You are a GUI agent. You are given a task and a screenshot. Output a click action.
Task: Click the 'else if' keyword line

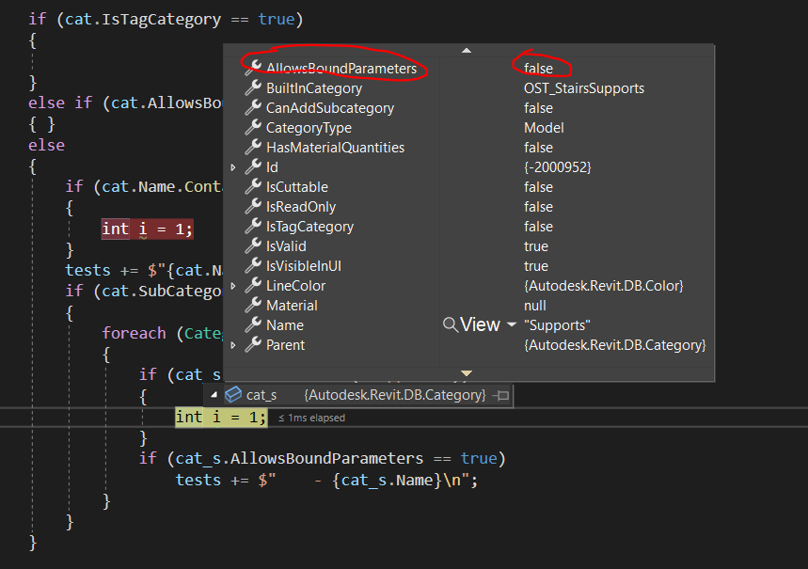(x=60, y=103)
